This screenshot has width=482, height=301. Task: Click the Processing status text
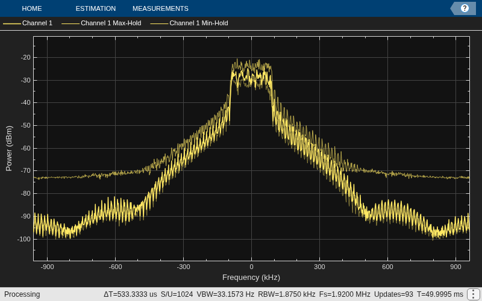pos(22,294)
